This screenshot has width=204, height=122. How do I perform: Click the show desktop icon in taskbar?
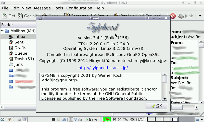(x=197, y=119)
